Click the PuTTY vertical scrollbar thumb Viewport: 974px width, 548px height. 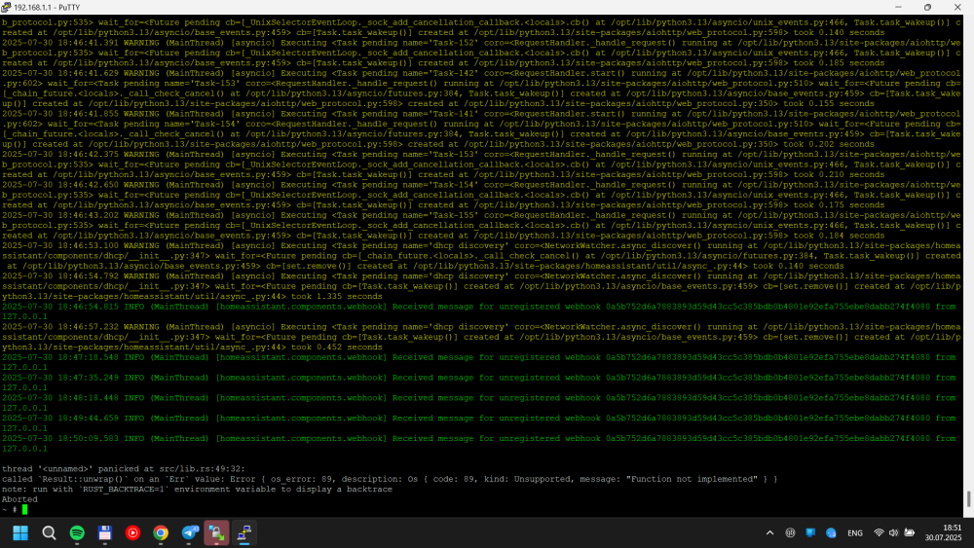click(968, 498)
